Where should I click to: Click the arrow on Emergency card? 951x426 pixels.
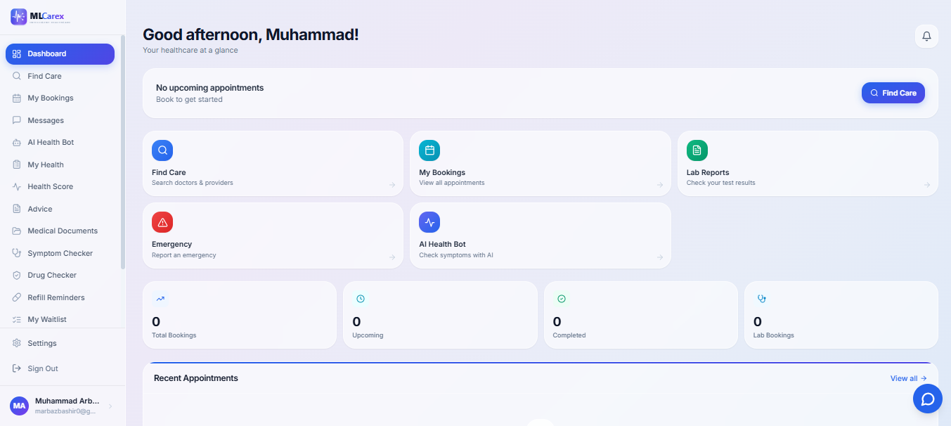click(x=392, y=257)
